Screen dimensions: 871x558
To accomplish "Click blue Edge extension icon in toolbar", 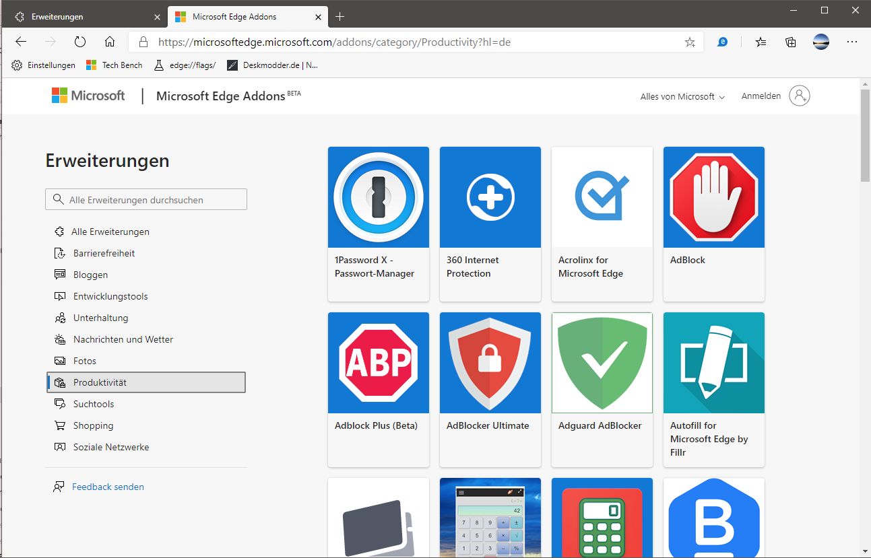I will coord(723,42).
